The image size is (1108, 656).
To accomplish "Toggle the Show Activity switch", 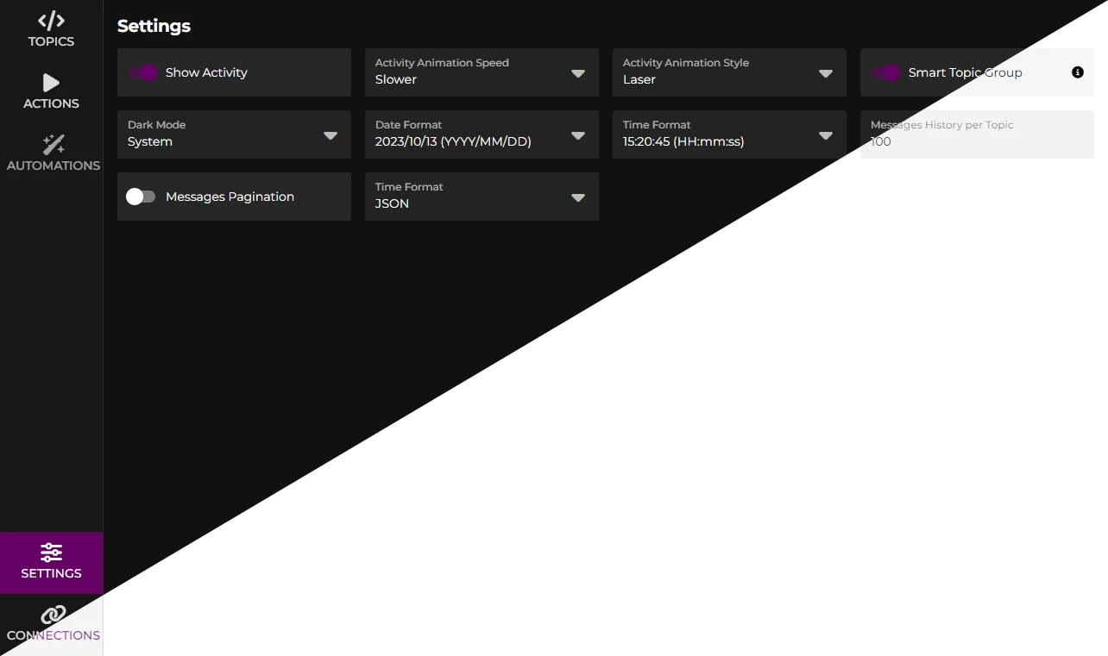I will click(x=142, y=72).
